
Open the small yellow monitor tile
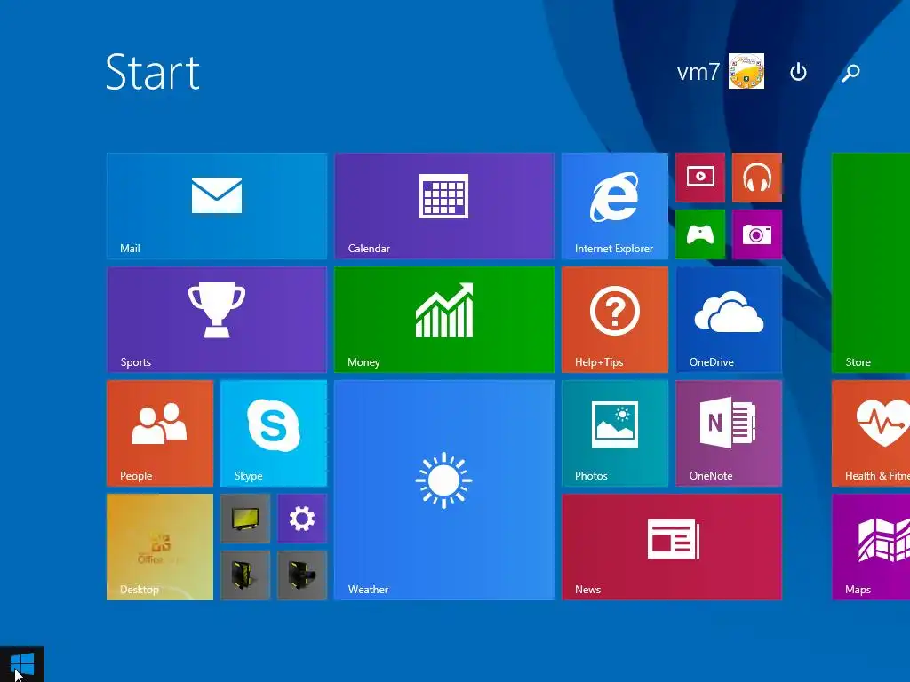(x=245, y=519)
